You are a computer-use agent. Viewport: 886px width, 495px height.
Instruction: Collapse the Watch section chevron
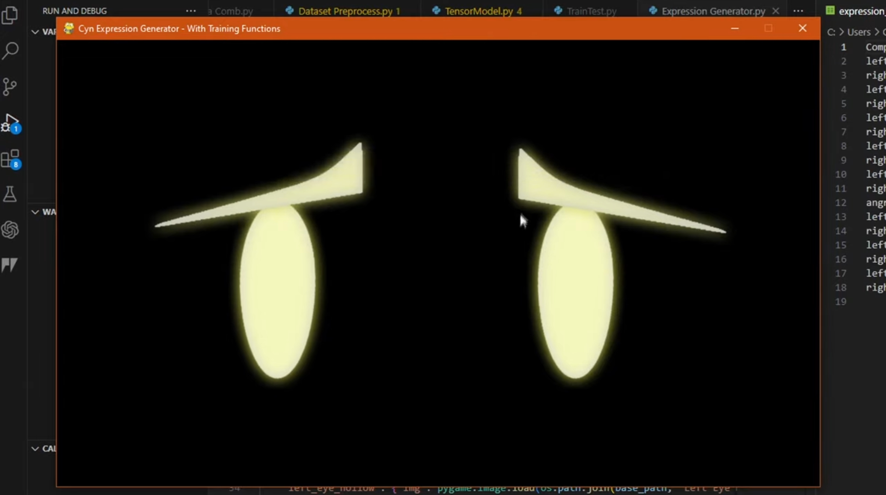coord(35,212)
